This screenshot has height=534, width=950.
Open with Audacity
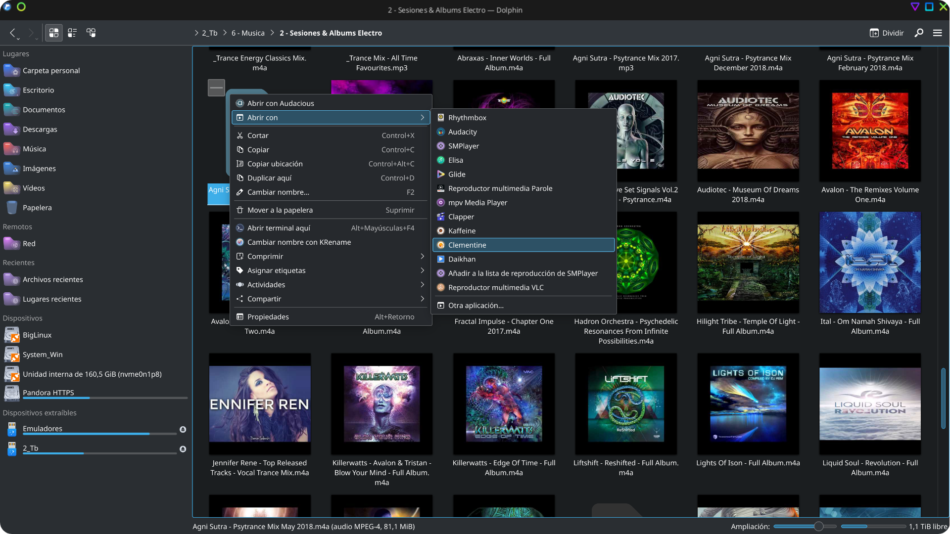[x=523, y=132]
